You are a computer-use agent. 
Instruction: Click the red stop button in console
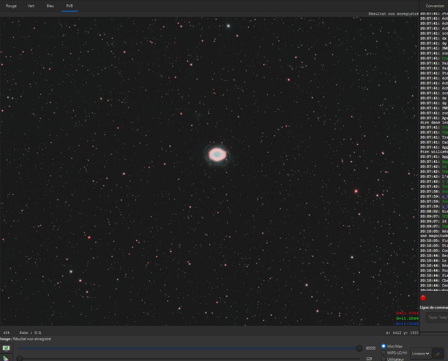pos(423,298)
